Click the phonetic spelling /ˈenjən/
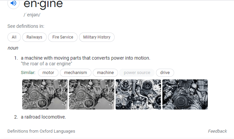Screen dimensions: 234x139 click(x=32, y=15)
